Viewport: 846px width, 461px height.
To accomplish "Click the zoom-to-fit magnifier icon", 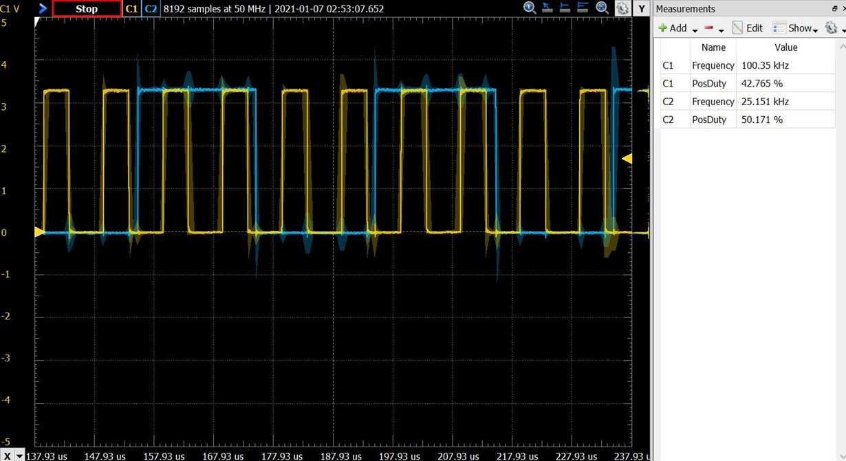I will tap(603, 8).
